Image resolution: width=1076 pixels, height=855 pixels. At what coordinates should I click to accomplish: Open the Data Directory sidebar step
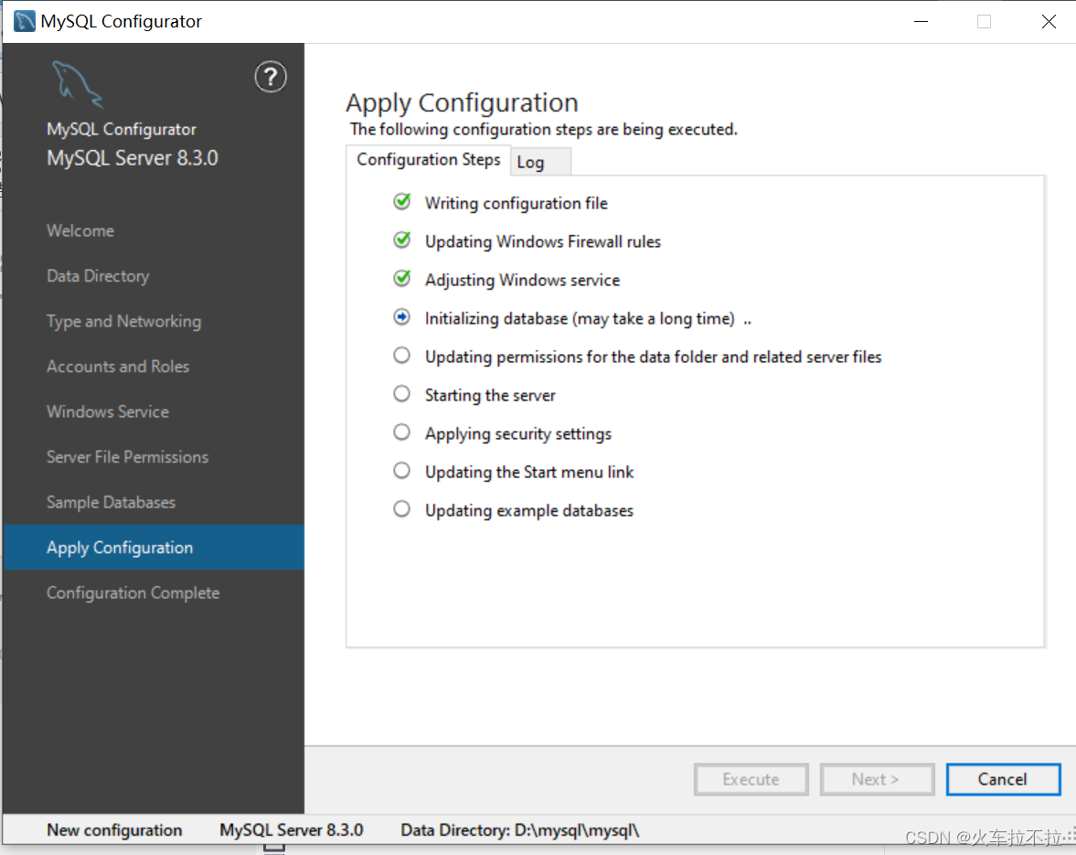click(98, 276)
